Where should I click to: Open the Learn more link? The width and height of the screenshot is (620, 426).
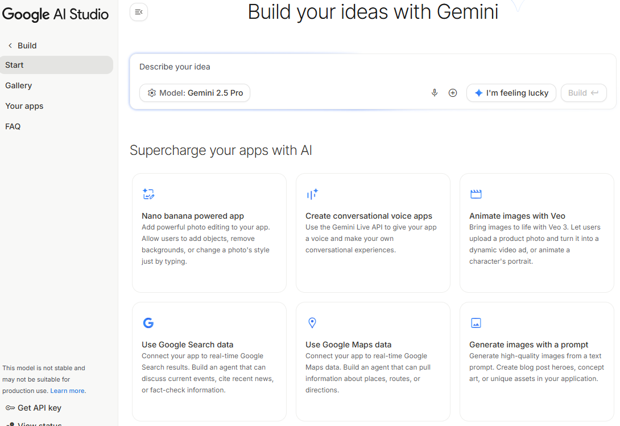[67, 391]
